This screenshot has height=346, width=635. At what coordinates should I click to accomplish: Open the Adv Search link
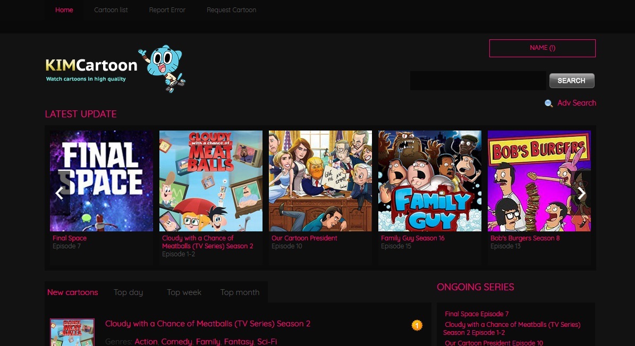[x=577, y=103]
